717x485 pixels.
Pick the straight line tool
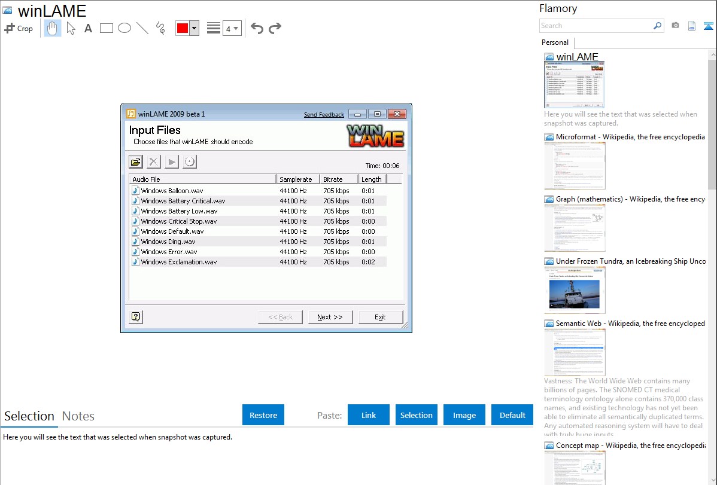(142, 28)
